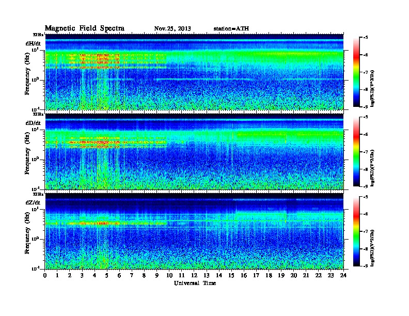Click the hour 2 time-axis label
This screenshot has height=316, width=409.
[70, 276]
